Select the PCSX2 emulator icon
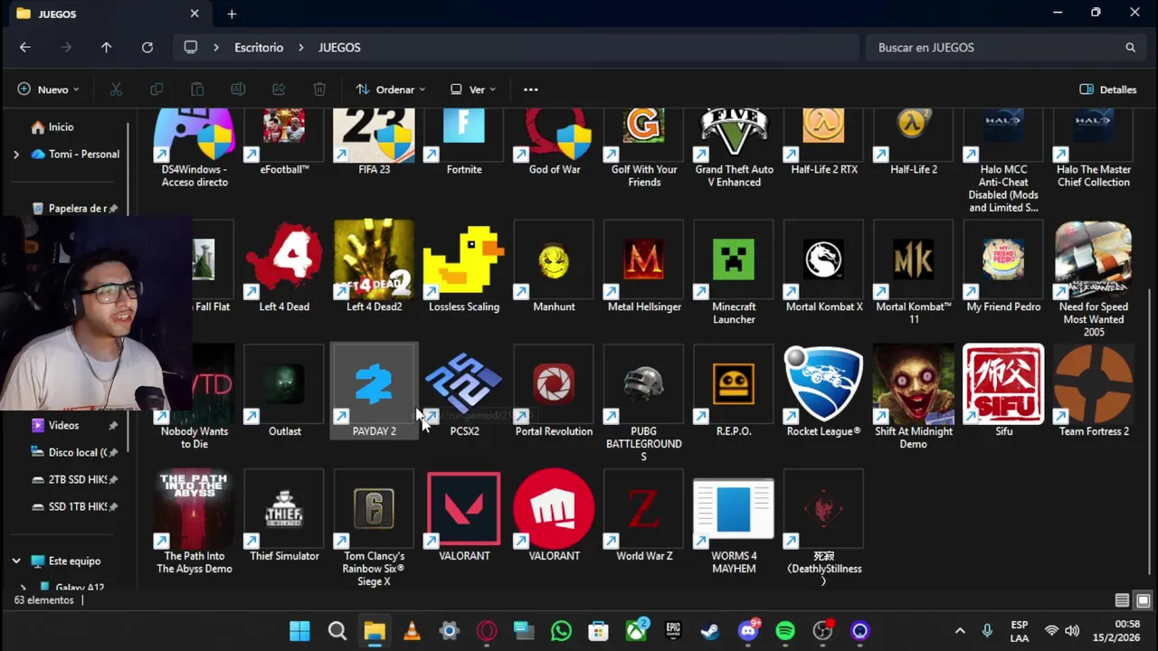The height and width of the screenshot is (651, 1158). tap(464, 384)
